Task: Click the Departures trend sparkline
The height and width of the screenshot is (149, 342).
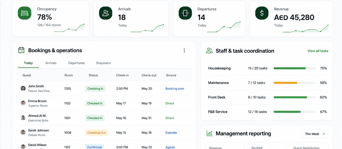Action: pos(224,27)
